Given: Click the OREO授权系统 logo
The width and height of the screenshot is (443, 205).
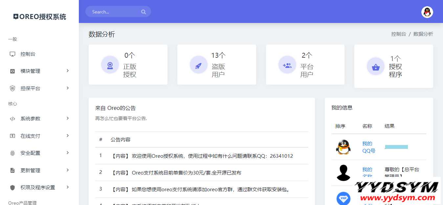Looking at the screenshot, I should [40, 17].
